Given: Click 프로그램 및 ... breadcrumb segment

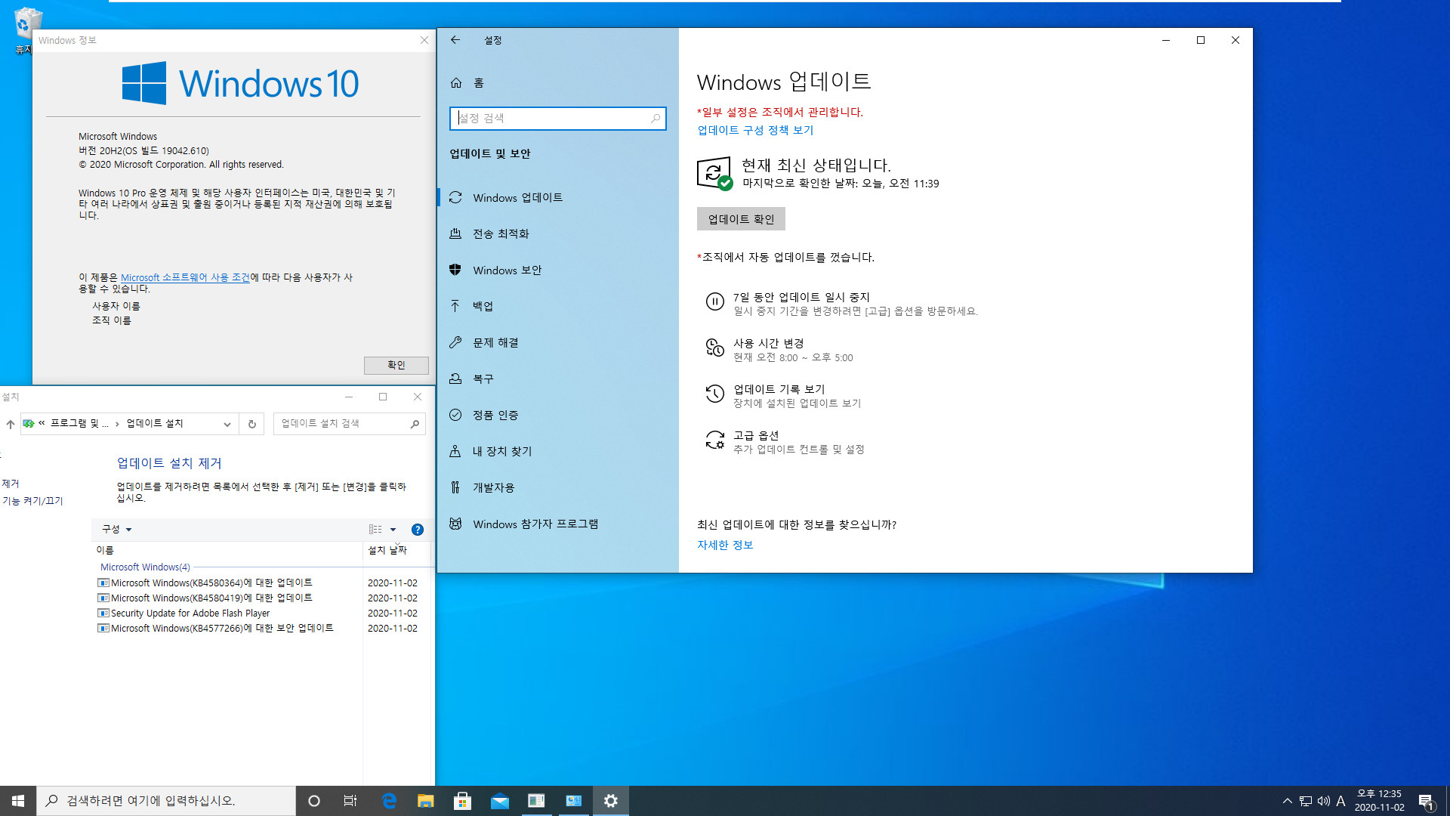Looking at the screenshot, I should click(x=79, y=423).
